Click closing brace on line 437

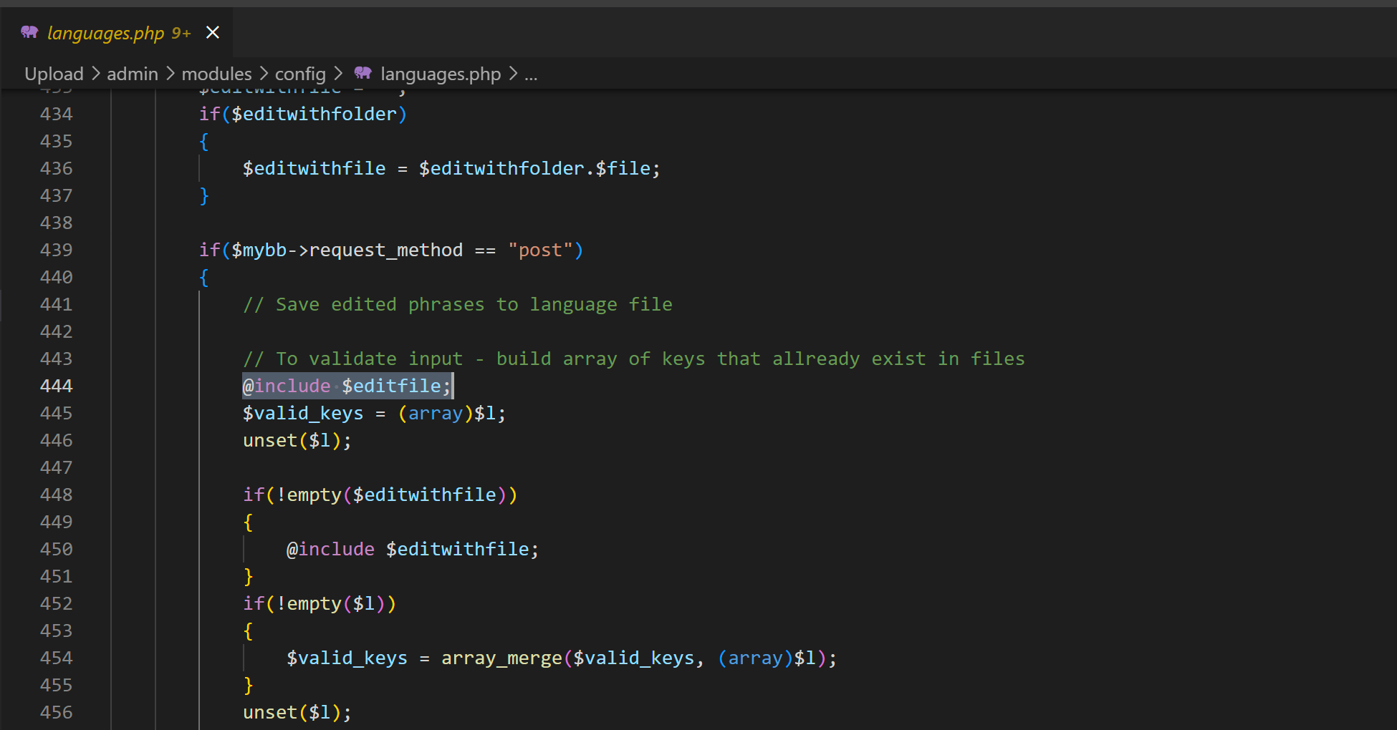pyautogui.click(x=204, y=195)
